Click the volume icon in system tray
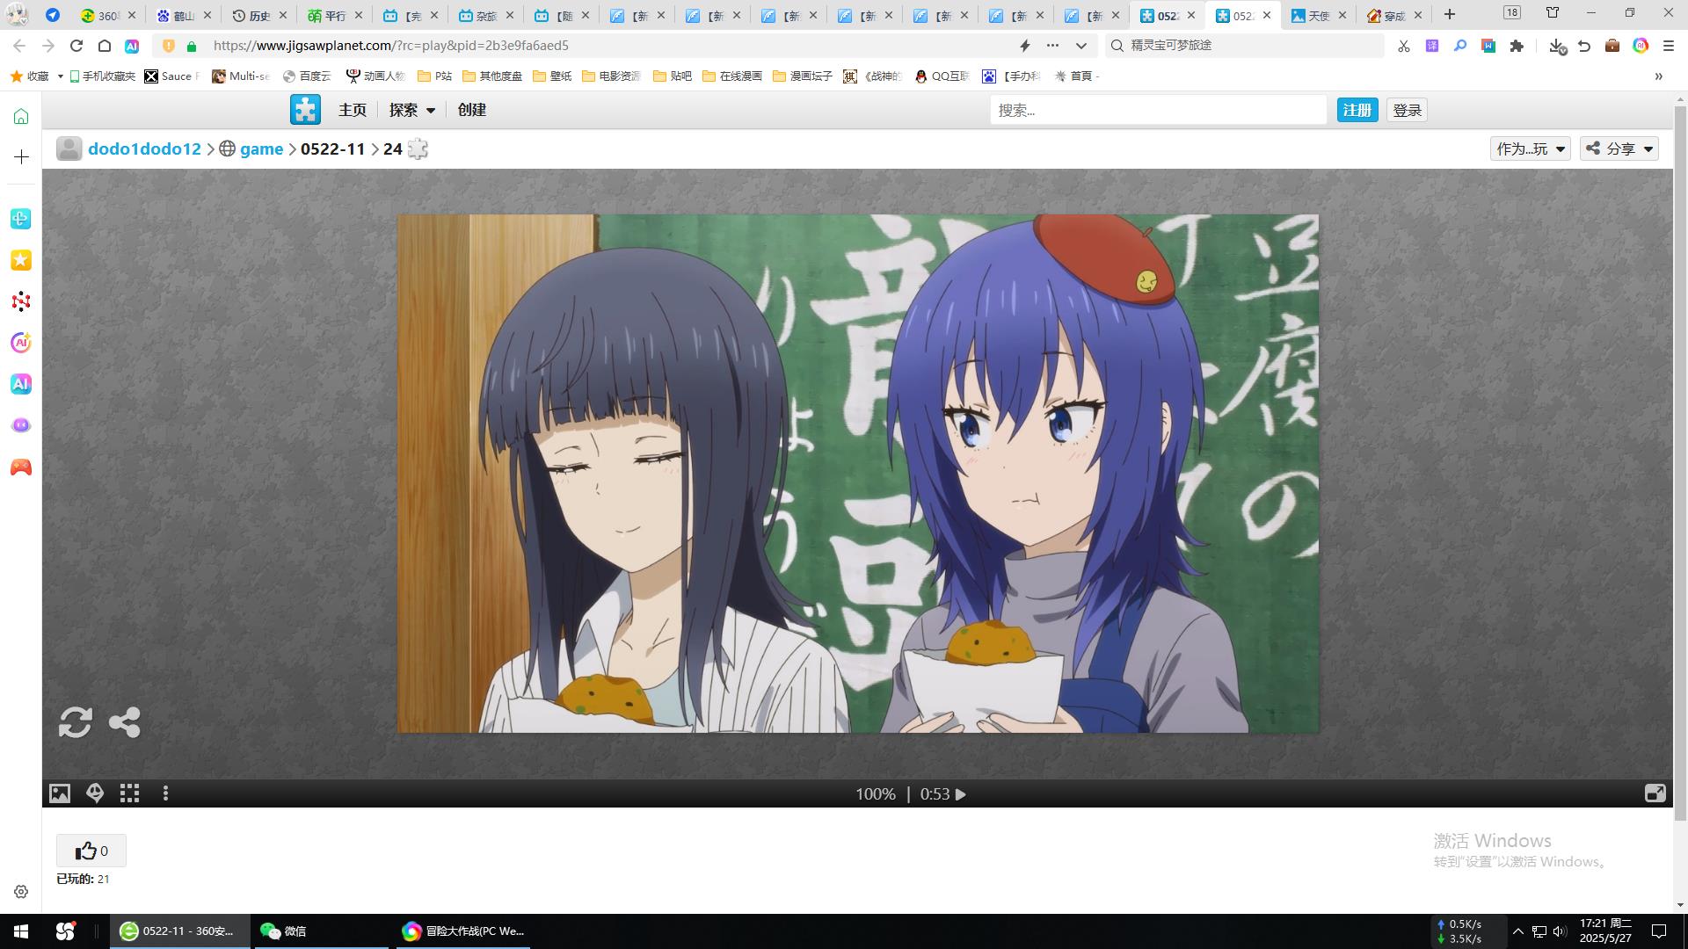The height and width of the screenshot is (949, 1688). (x=1559, y=931)
